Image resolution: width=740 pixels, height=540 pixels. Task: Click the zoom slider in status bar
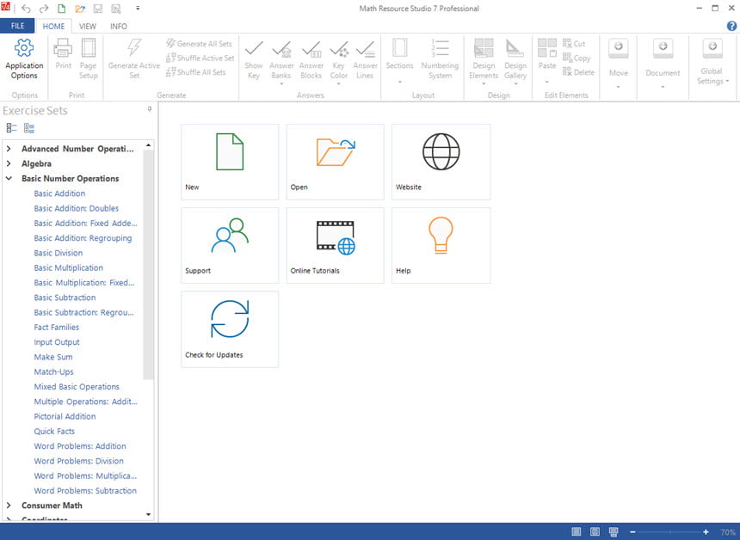669,532
